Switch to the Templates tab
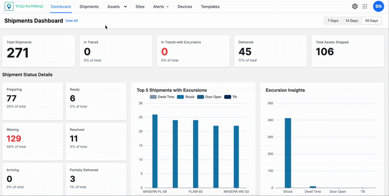Viewport: 389px width, 196px height. (x=210, y=7)
